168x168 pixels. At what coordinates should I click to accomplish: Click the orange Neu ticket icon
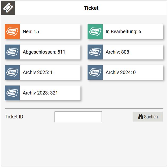coord(12,32)
